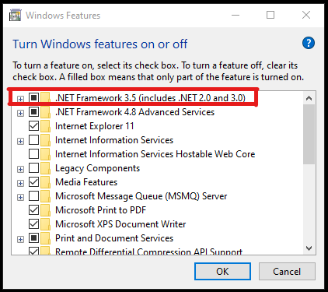
Task: Uncheck the Internet Explorer 11 checkbox
Action: pos(33,126)
